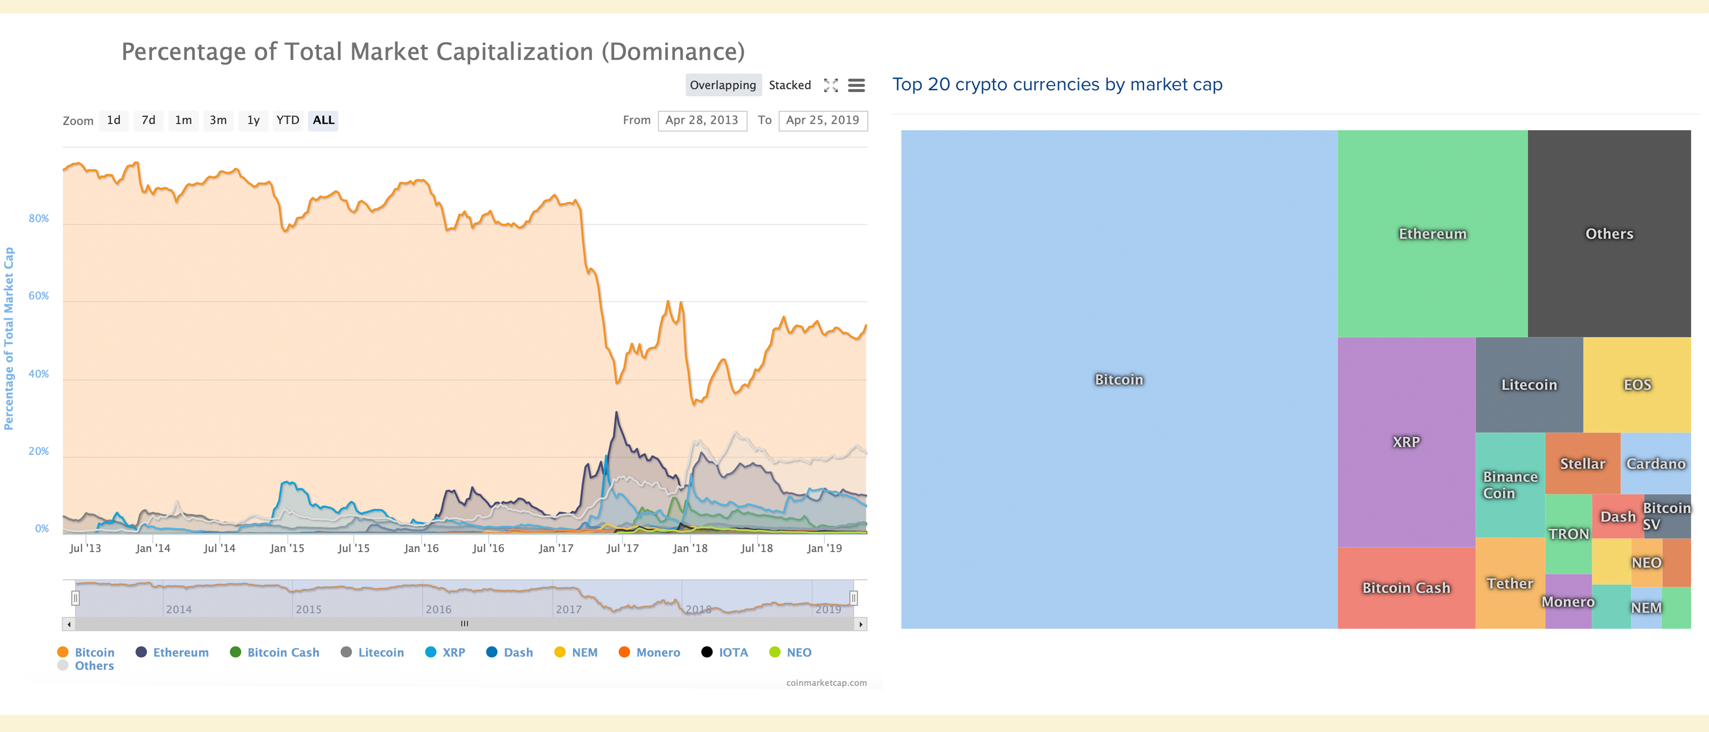Set zoom range to YTD

tap(288, 121)
